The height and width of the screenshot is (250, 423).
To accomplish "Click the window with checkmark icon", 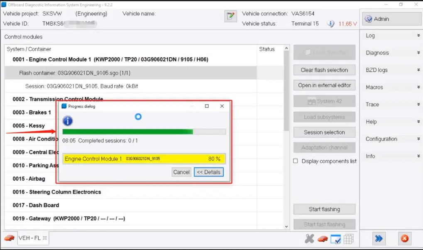I will (335, 239).
